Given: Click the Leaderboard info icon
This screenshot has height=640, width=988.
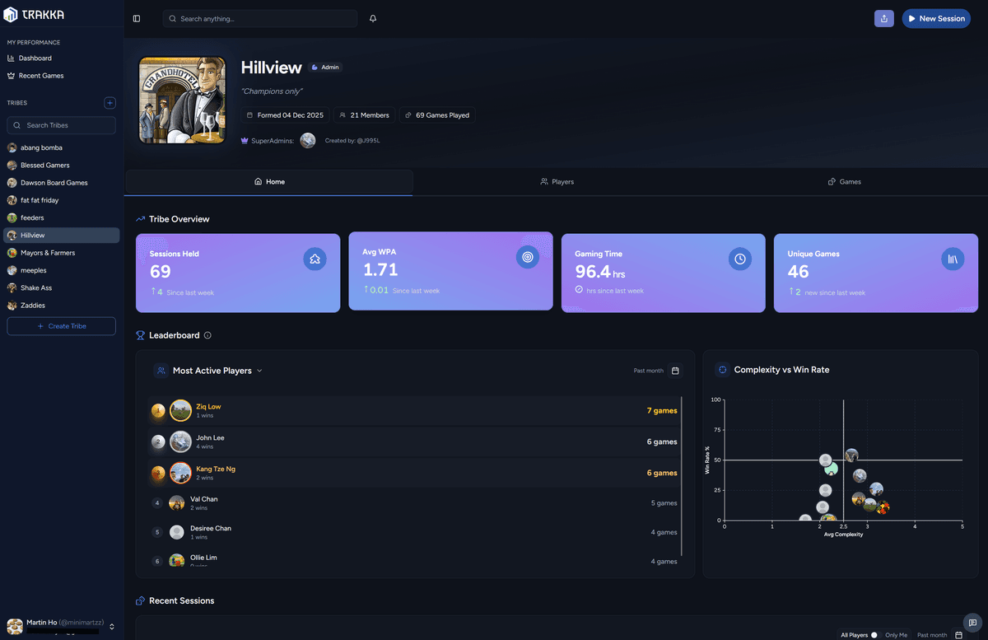Looking at the screenshot, I should (207, 335).
